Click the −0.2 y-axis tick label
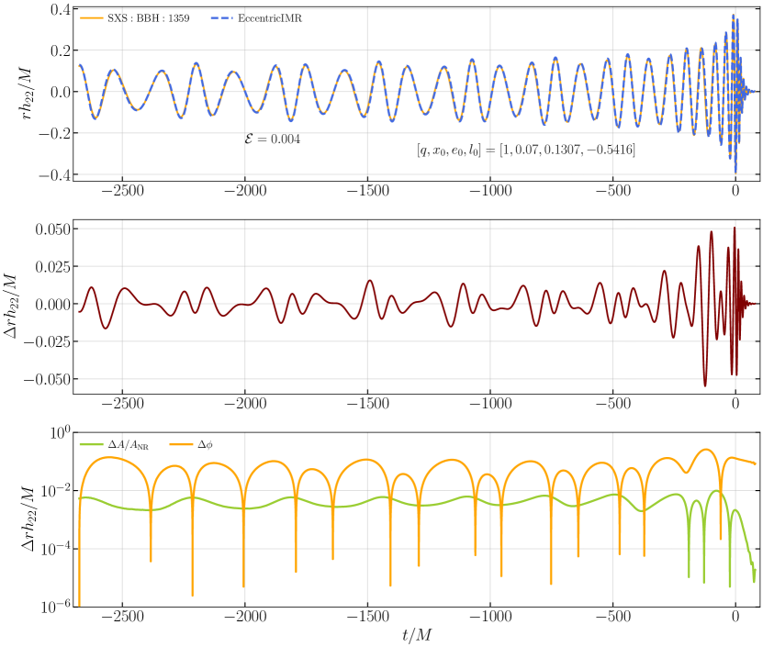This screenshot has height=647, width=763. [x=54, y=133]
